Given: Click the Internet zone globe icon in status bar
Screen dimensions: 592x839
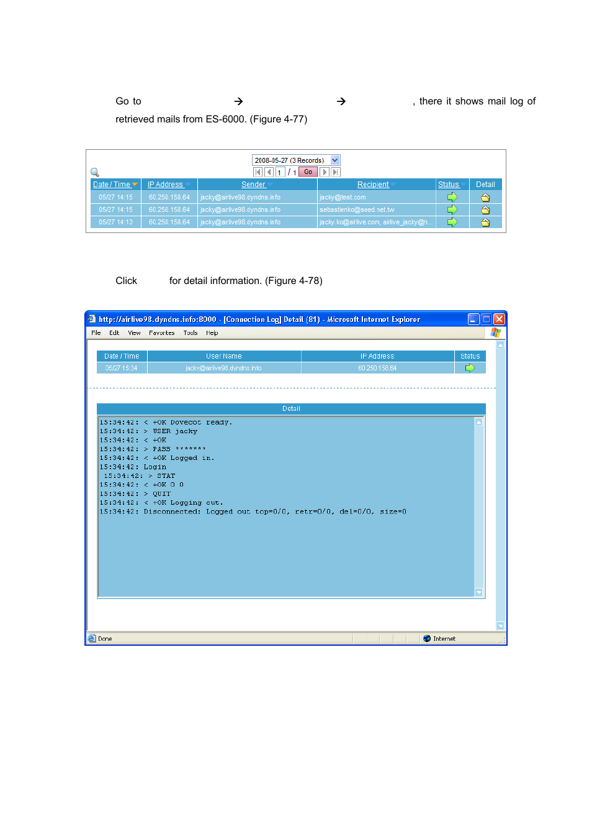Looking at the screenshot, I should 427,638.
